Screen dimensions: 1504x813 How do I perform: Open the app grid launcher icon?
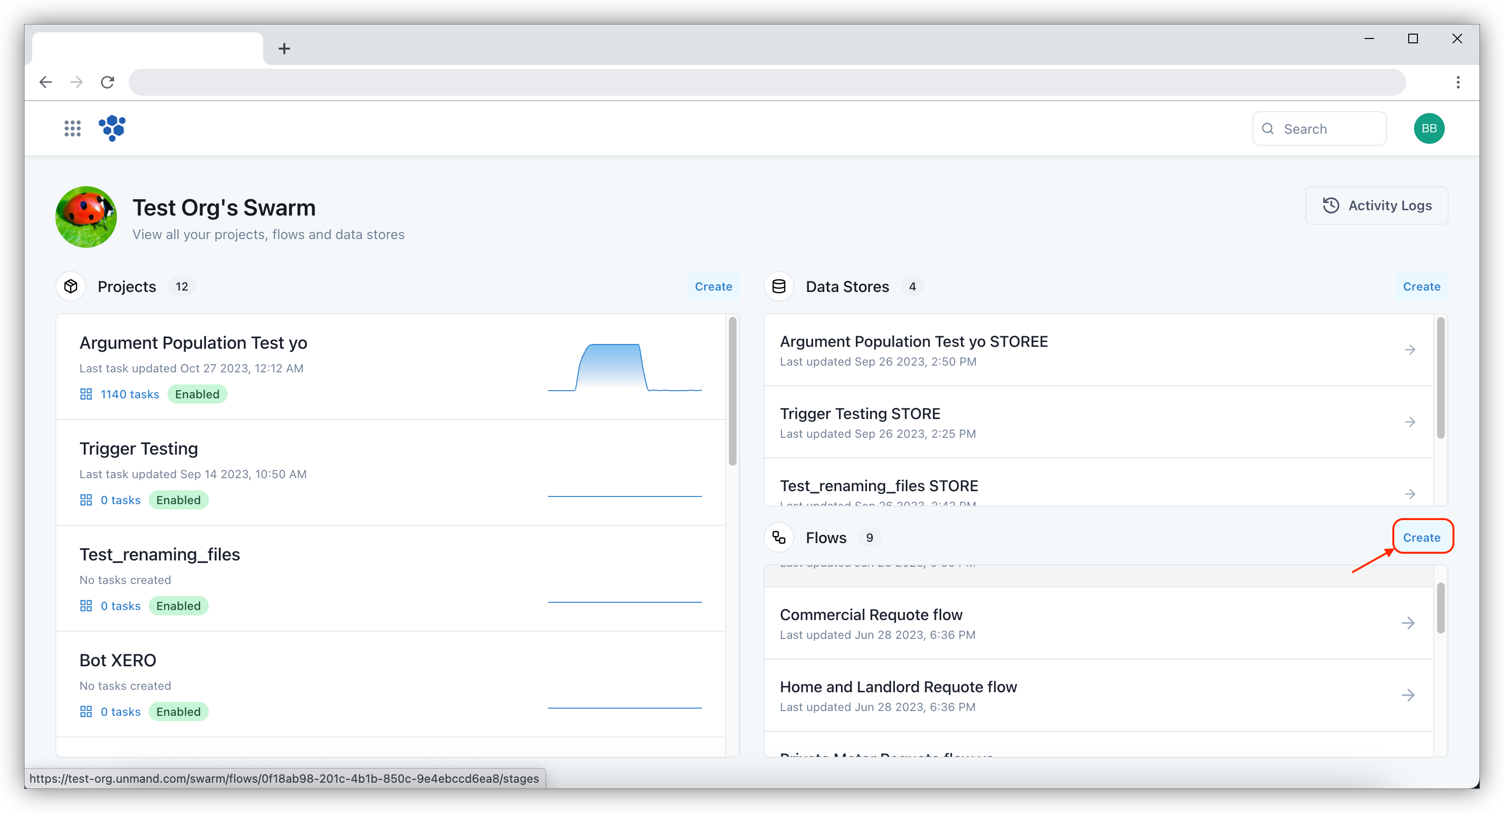click(72, 128)
